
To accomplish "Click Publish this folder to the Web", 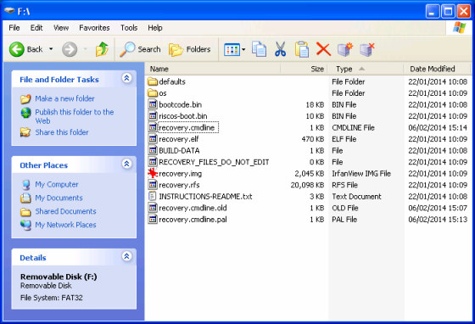I will click(x=75, y=116).
